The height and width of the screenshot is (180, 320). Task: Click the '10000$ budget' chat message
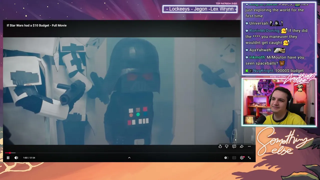coord(289,71)
